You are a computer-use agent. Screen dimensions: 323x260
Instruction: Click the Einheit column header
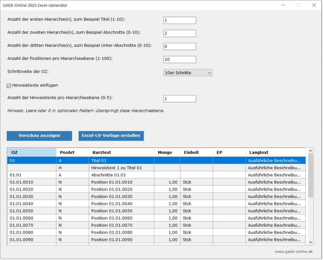[x=197, y=152]
